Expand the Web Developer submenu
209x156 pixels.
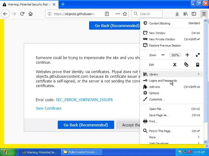(x=172, y=143)
